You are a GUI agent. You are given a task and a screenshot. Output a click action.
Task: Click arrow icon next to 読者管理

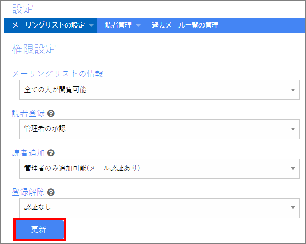click(138, 25)
